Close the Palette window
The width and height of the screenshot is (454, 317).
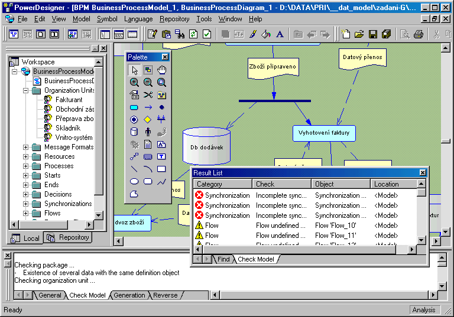coord(165,57)
